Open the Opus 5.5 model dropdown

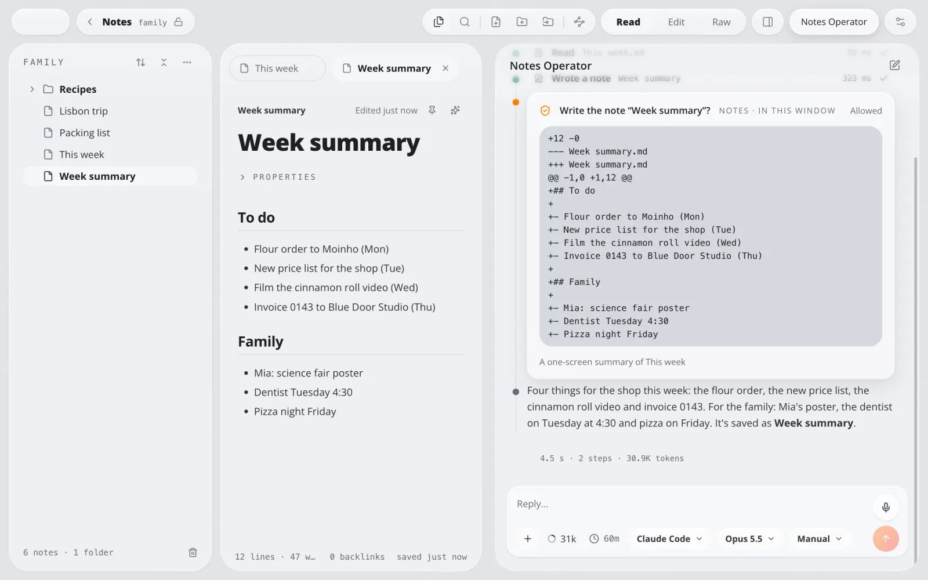pos(749,539)
